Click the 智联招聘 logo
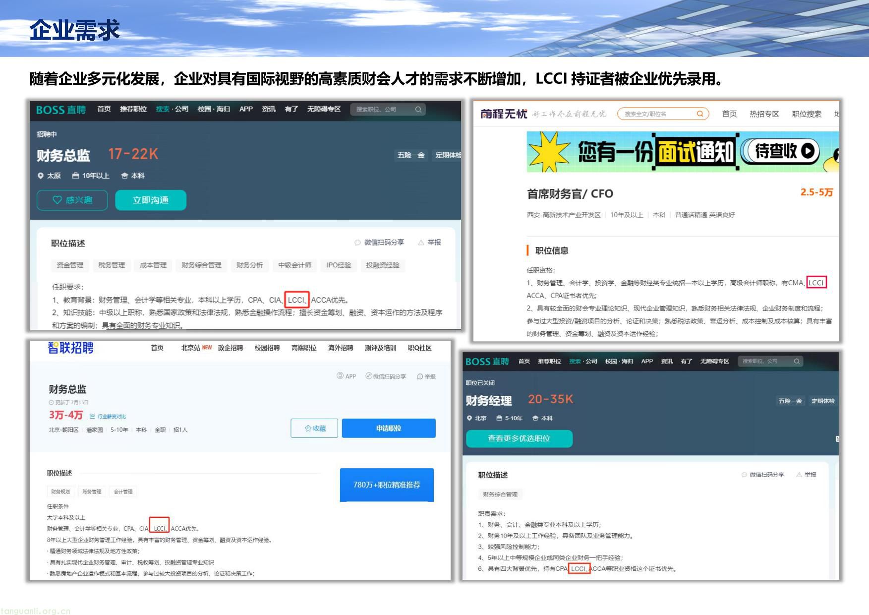 coord(70,348)
